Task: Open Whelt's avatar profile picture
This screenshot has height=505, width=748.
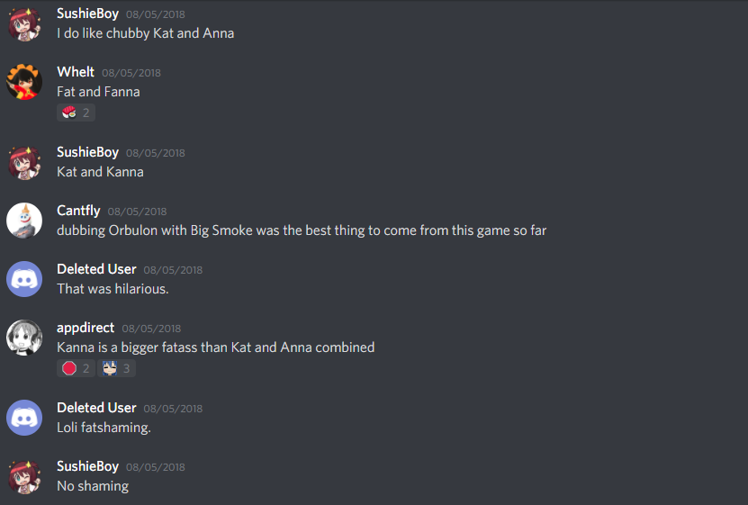Action: 24,82
